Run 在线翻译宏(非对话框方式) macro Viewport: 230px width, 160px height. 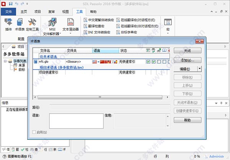pos(137,26)
